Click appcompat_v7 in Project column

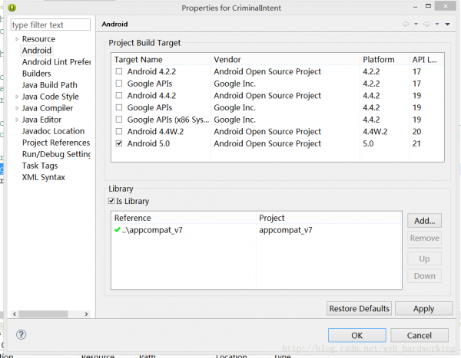click(286, 230)
